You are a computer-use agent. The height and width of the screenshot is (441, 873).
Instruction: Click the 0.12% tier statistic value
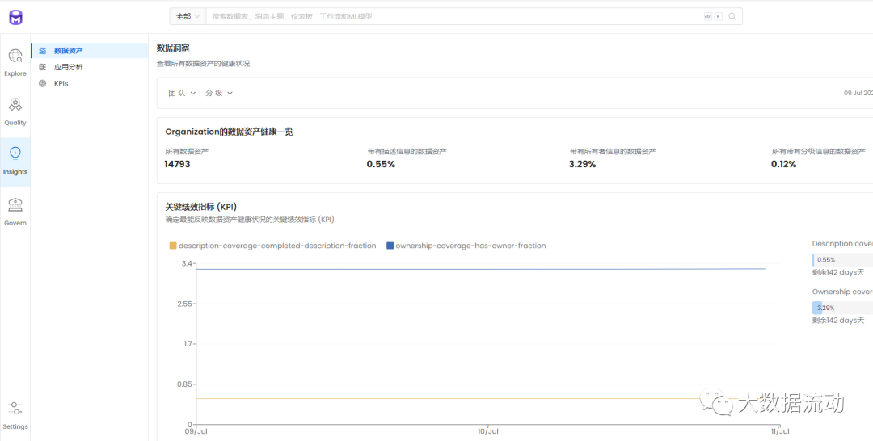coord(783,164)
